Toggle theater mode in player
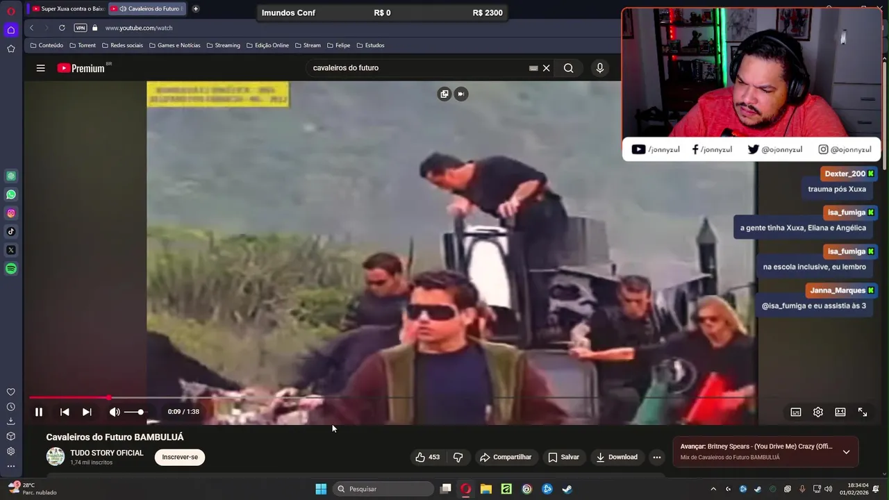 [840, 412]
